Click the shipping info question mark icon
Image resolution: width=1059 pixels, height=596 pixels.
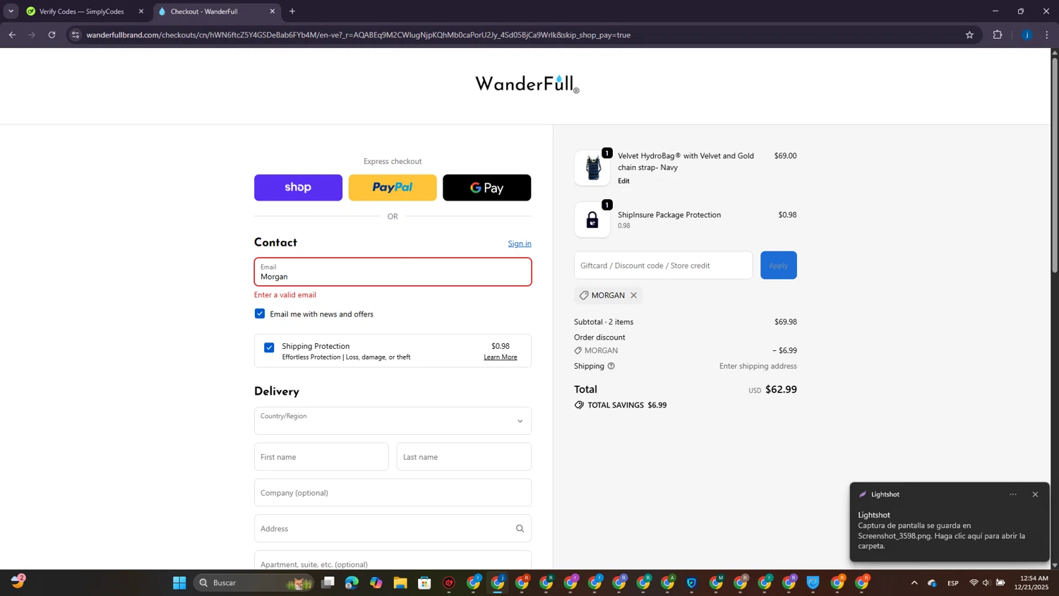point(611,366)
